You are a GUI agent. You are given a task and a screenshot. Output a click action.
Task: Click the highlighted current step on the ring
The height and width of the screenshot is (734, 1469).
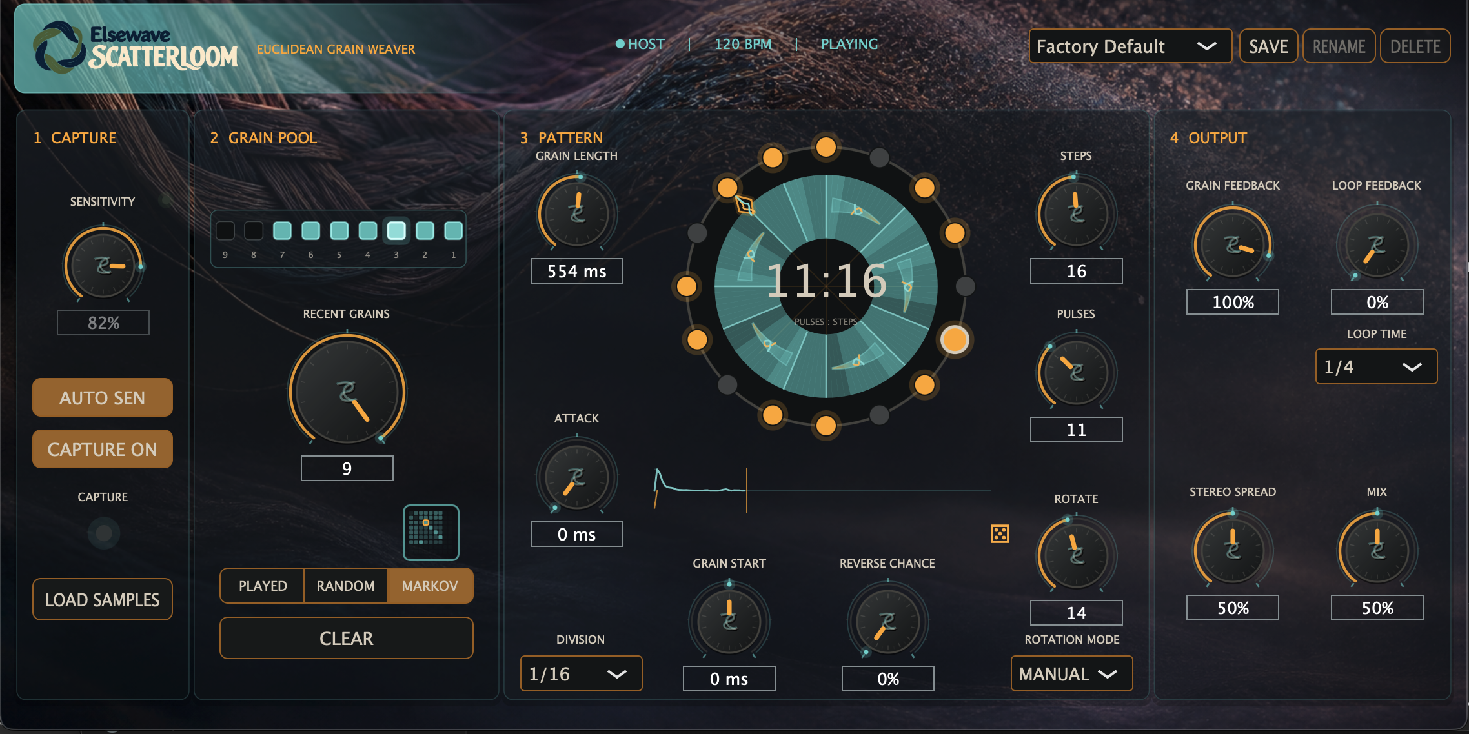coord(955,339)
